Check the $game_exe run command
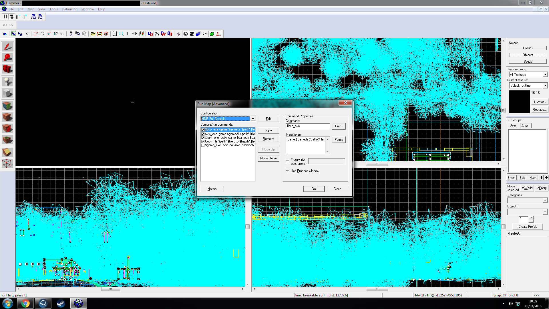Screen dimensions: 549x309 point(203,145)
